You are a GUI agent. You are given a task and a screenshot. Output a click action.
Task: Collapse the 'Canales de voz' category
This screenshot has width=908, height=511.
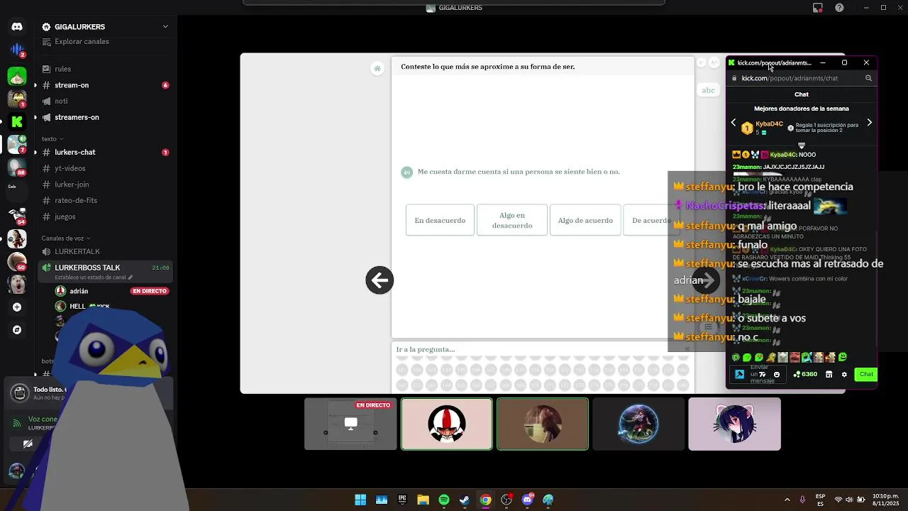click(x=67, y=238)
